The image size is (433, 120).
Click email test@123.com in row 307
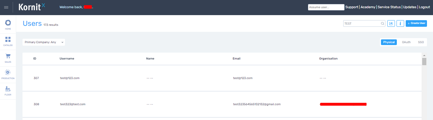tap(243, 78)
